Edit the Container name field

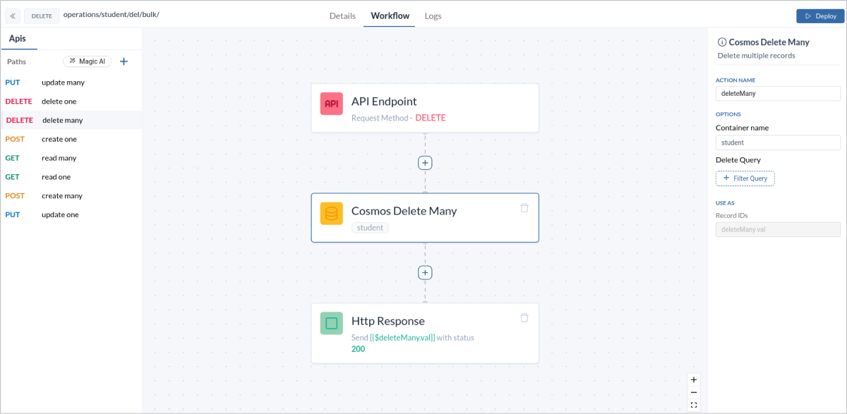(778, 142)
